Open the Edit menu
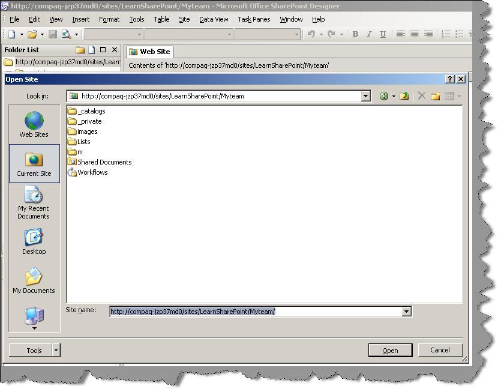 coord(34,19)
